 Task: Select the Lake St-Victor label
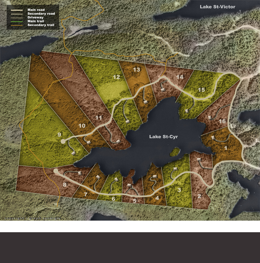[x=217, y=7]
